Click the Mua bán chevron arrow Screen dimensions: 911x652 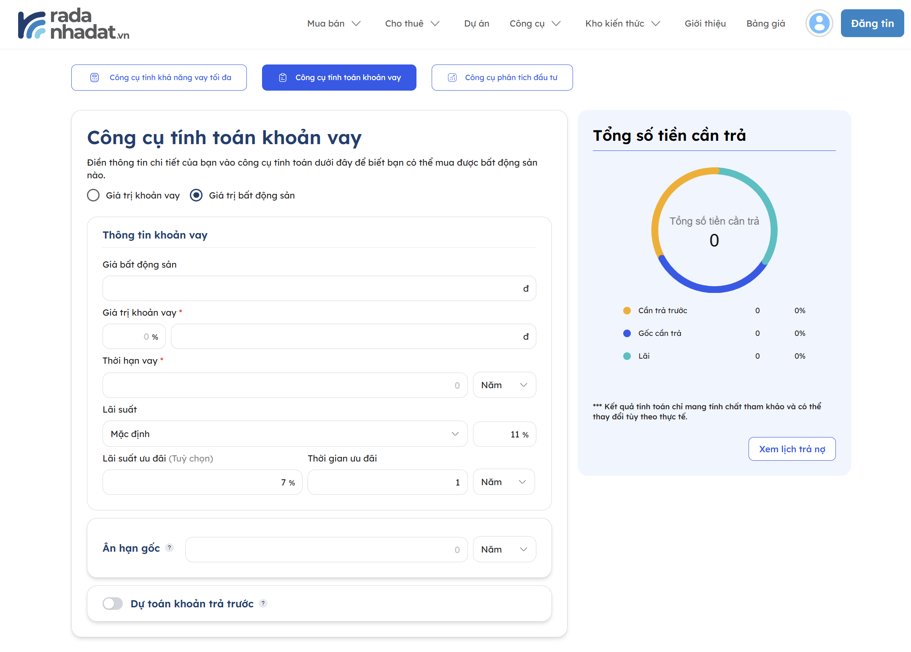pyautogui.click(x=356, y=24)
